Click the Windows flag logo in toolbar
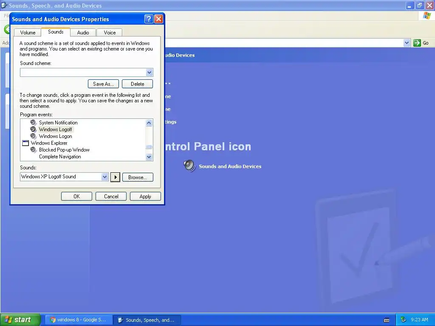435x326 pixels. tap(427, 16)
